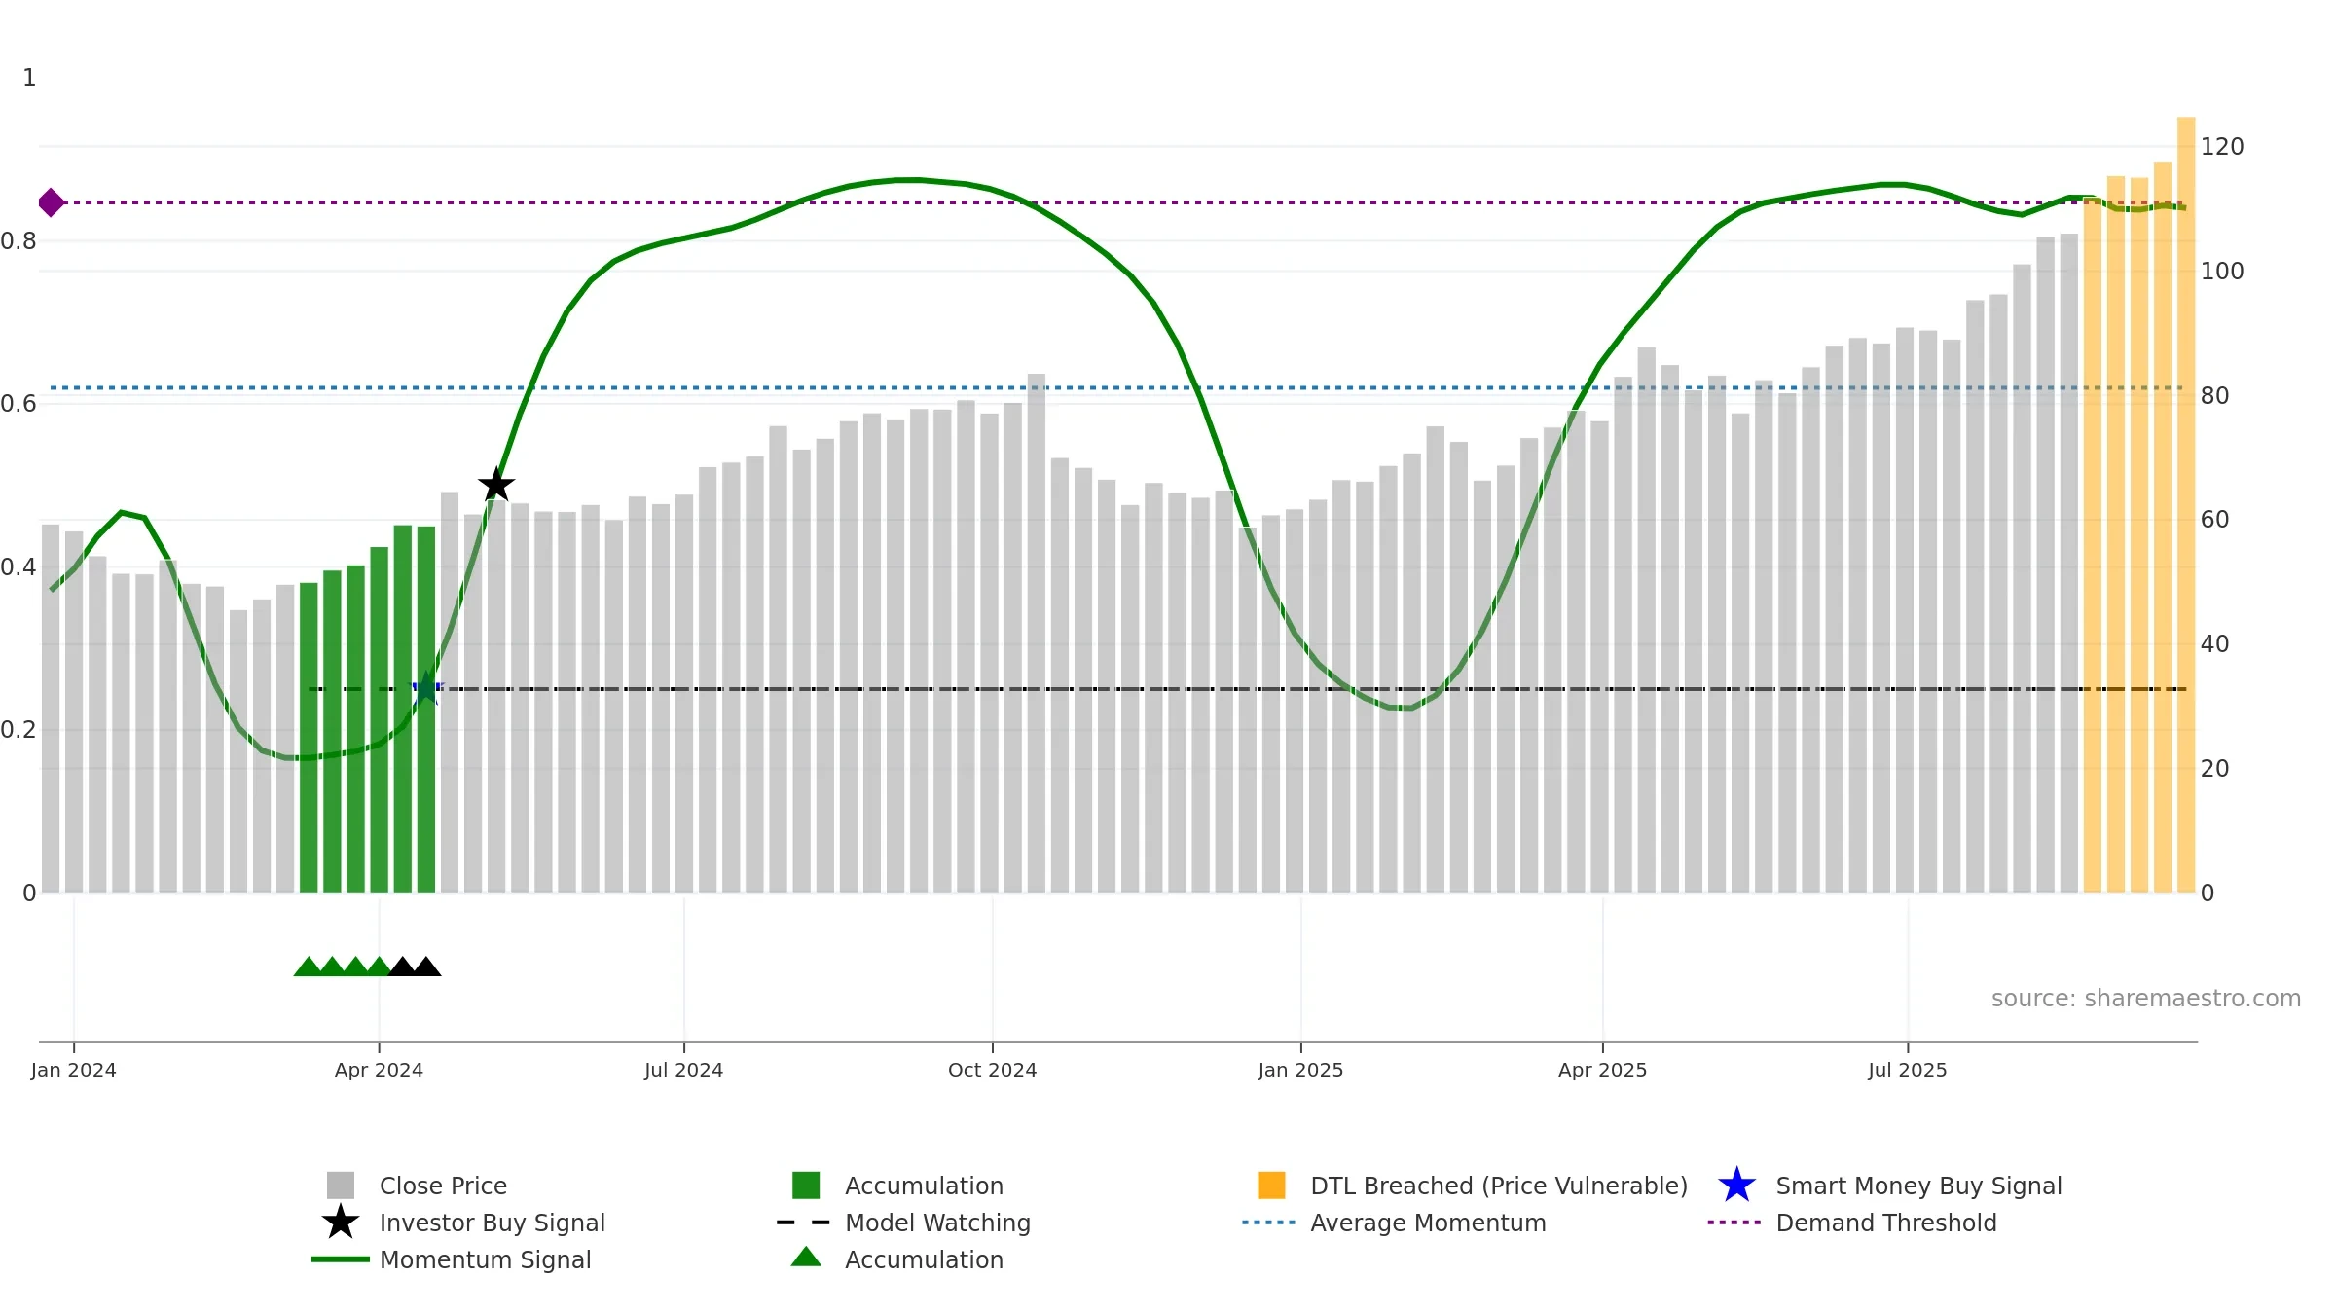Click the black Investor Buy Signal star on chart

(496, 484)
